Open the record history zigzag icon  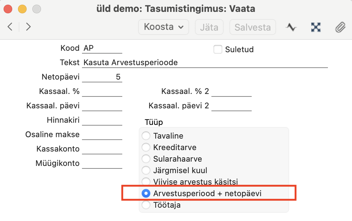[291, 27]
